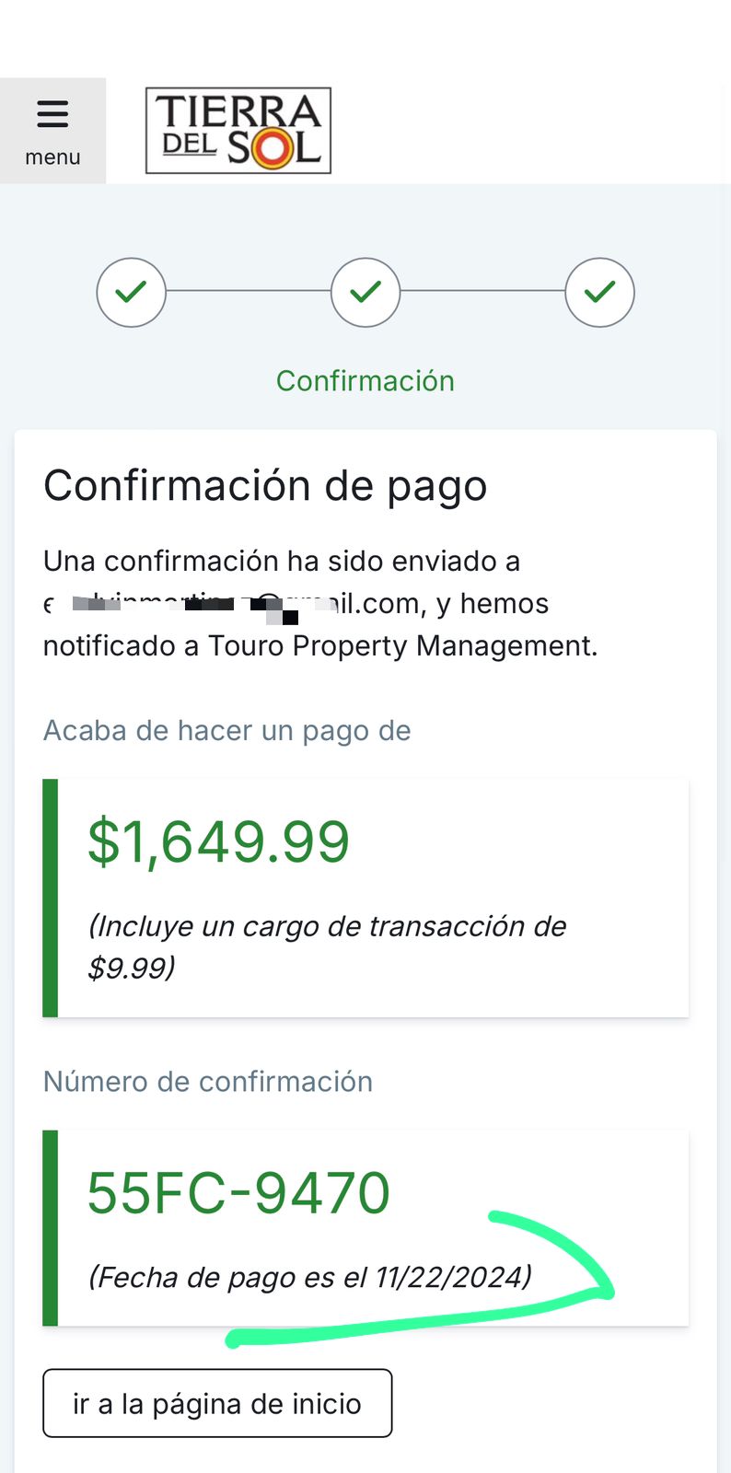731x1473 pixels.
Task: Go to 'ir a la página de inicio'
Action: pyautogui.click(x=217, y=1404)
